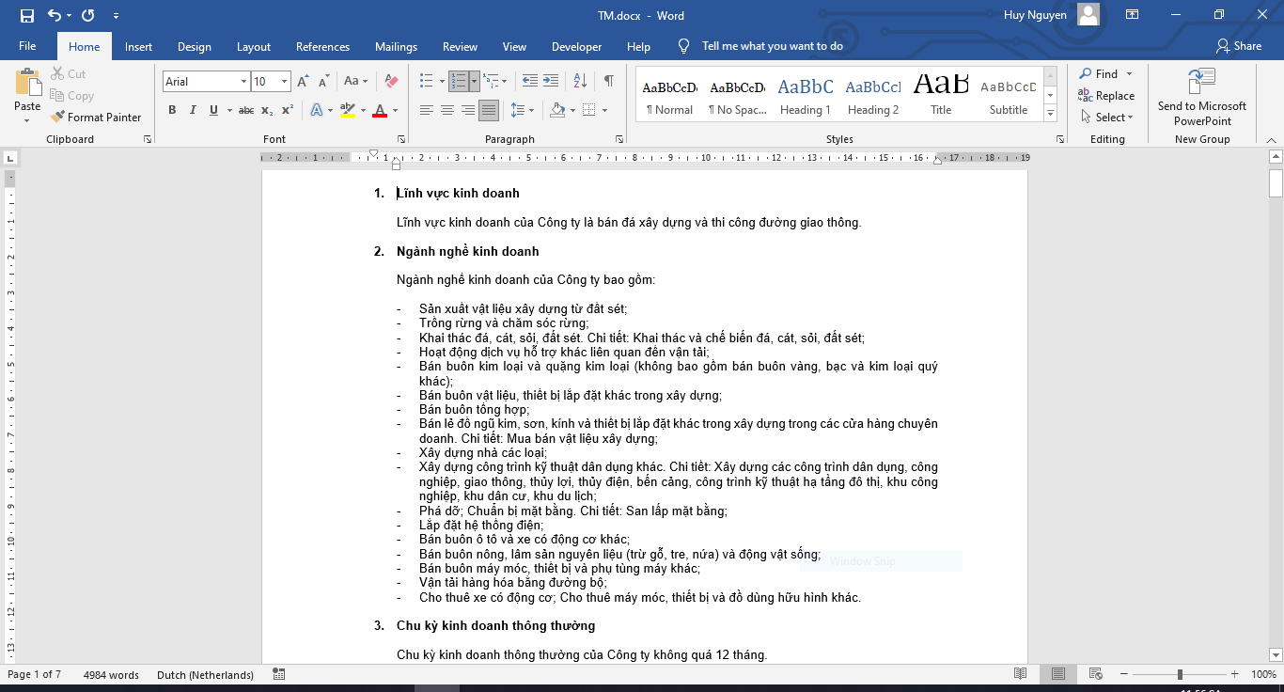Expand the font size dropdown
This screenshot has height=692, width=1284.
284,82
